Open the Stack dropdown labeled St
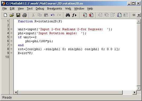This screenshot has width=142, height=101. pyautogui.click(x=134, y=15)
